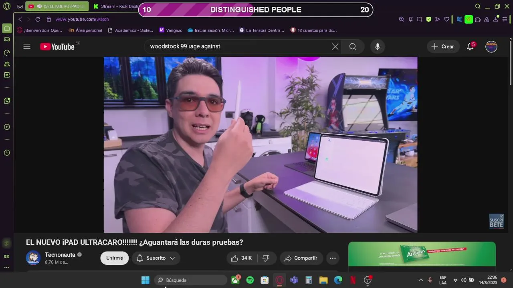Open the Easy setup sliders icon

tap(505, 19)
